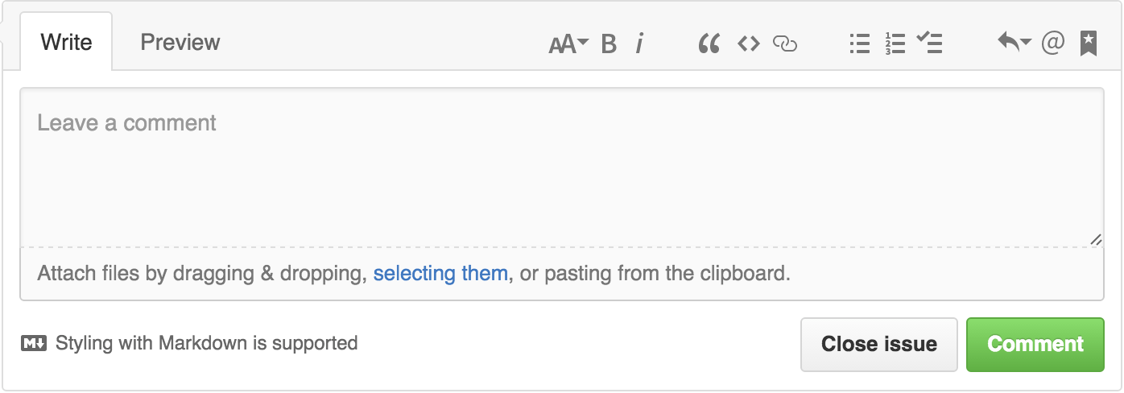Click the bookmark reference icon
The image size is (1124, 393).
coord(1088,43)
